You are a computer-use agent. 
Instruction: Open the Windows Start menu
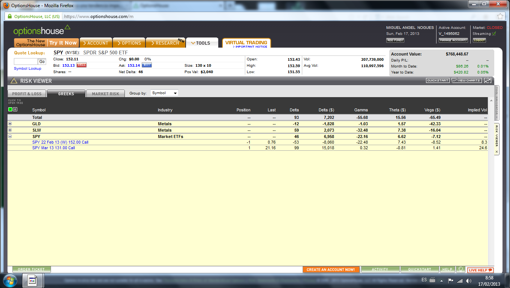(10, 280)
